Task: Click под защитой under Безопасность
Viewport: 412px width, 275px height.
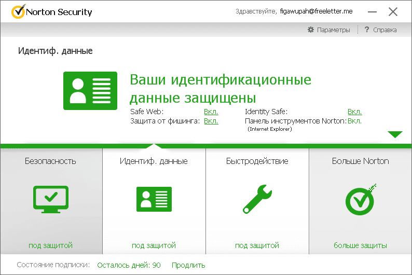Action: [x=50, y=245]
